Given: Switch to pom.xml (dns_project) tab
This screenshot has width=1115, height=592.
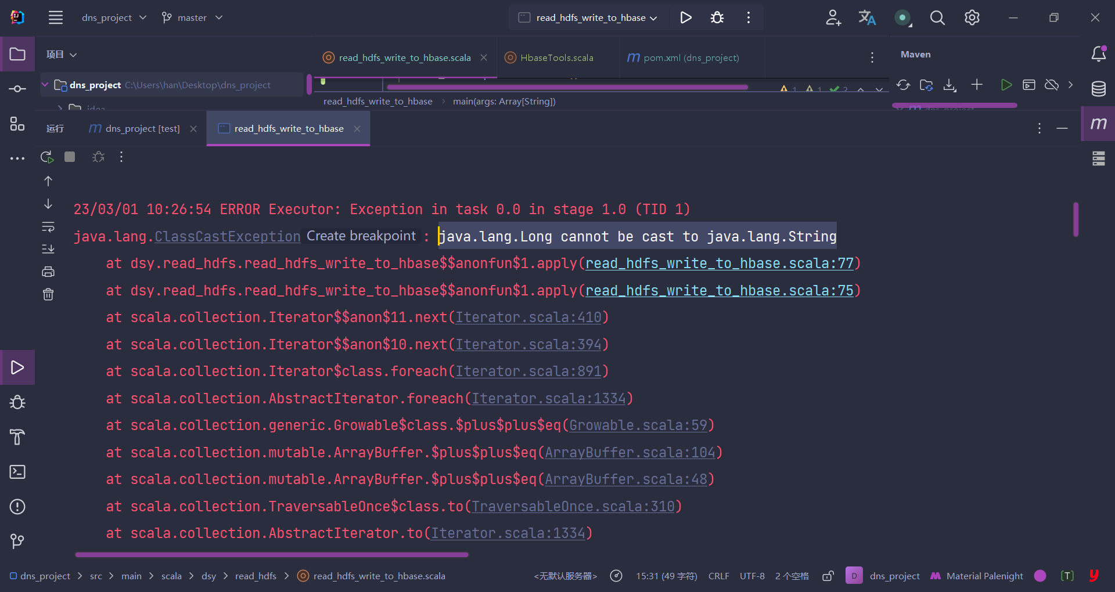Looking at the screenshot, I should click(684, 57).
